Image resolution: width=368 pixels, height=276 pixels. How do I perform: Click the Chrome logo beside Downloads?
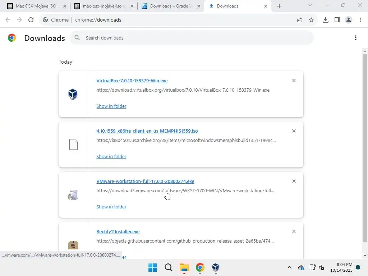point(12,38)
